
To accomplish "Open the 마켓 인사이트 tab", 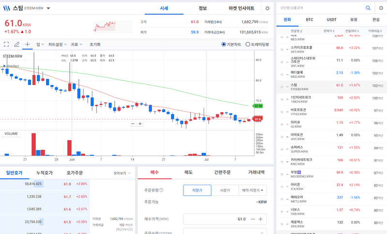I will pos(241,8).
